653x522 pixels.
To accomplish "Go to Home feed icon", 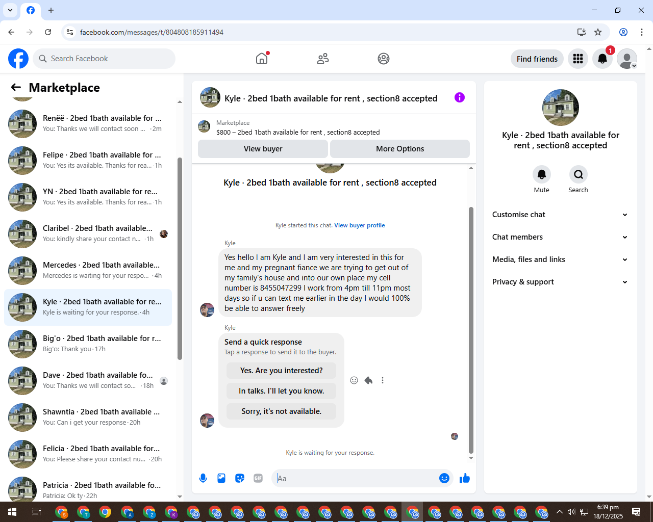I will (x=262, y=59).
